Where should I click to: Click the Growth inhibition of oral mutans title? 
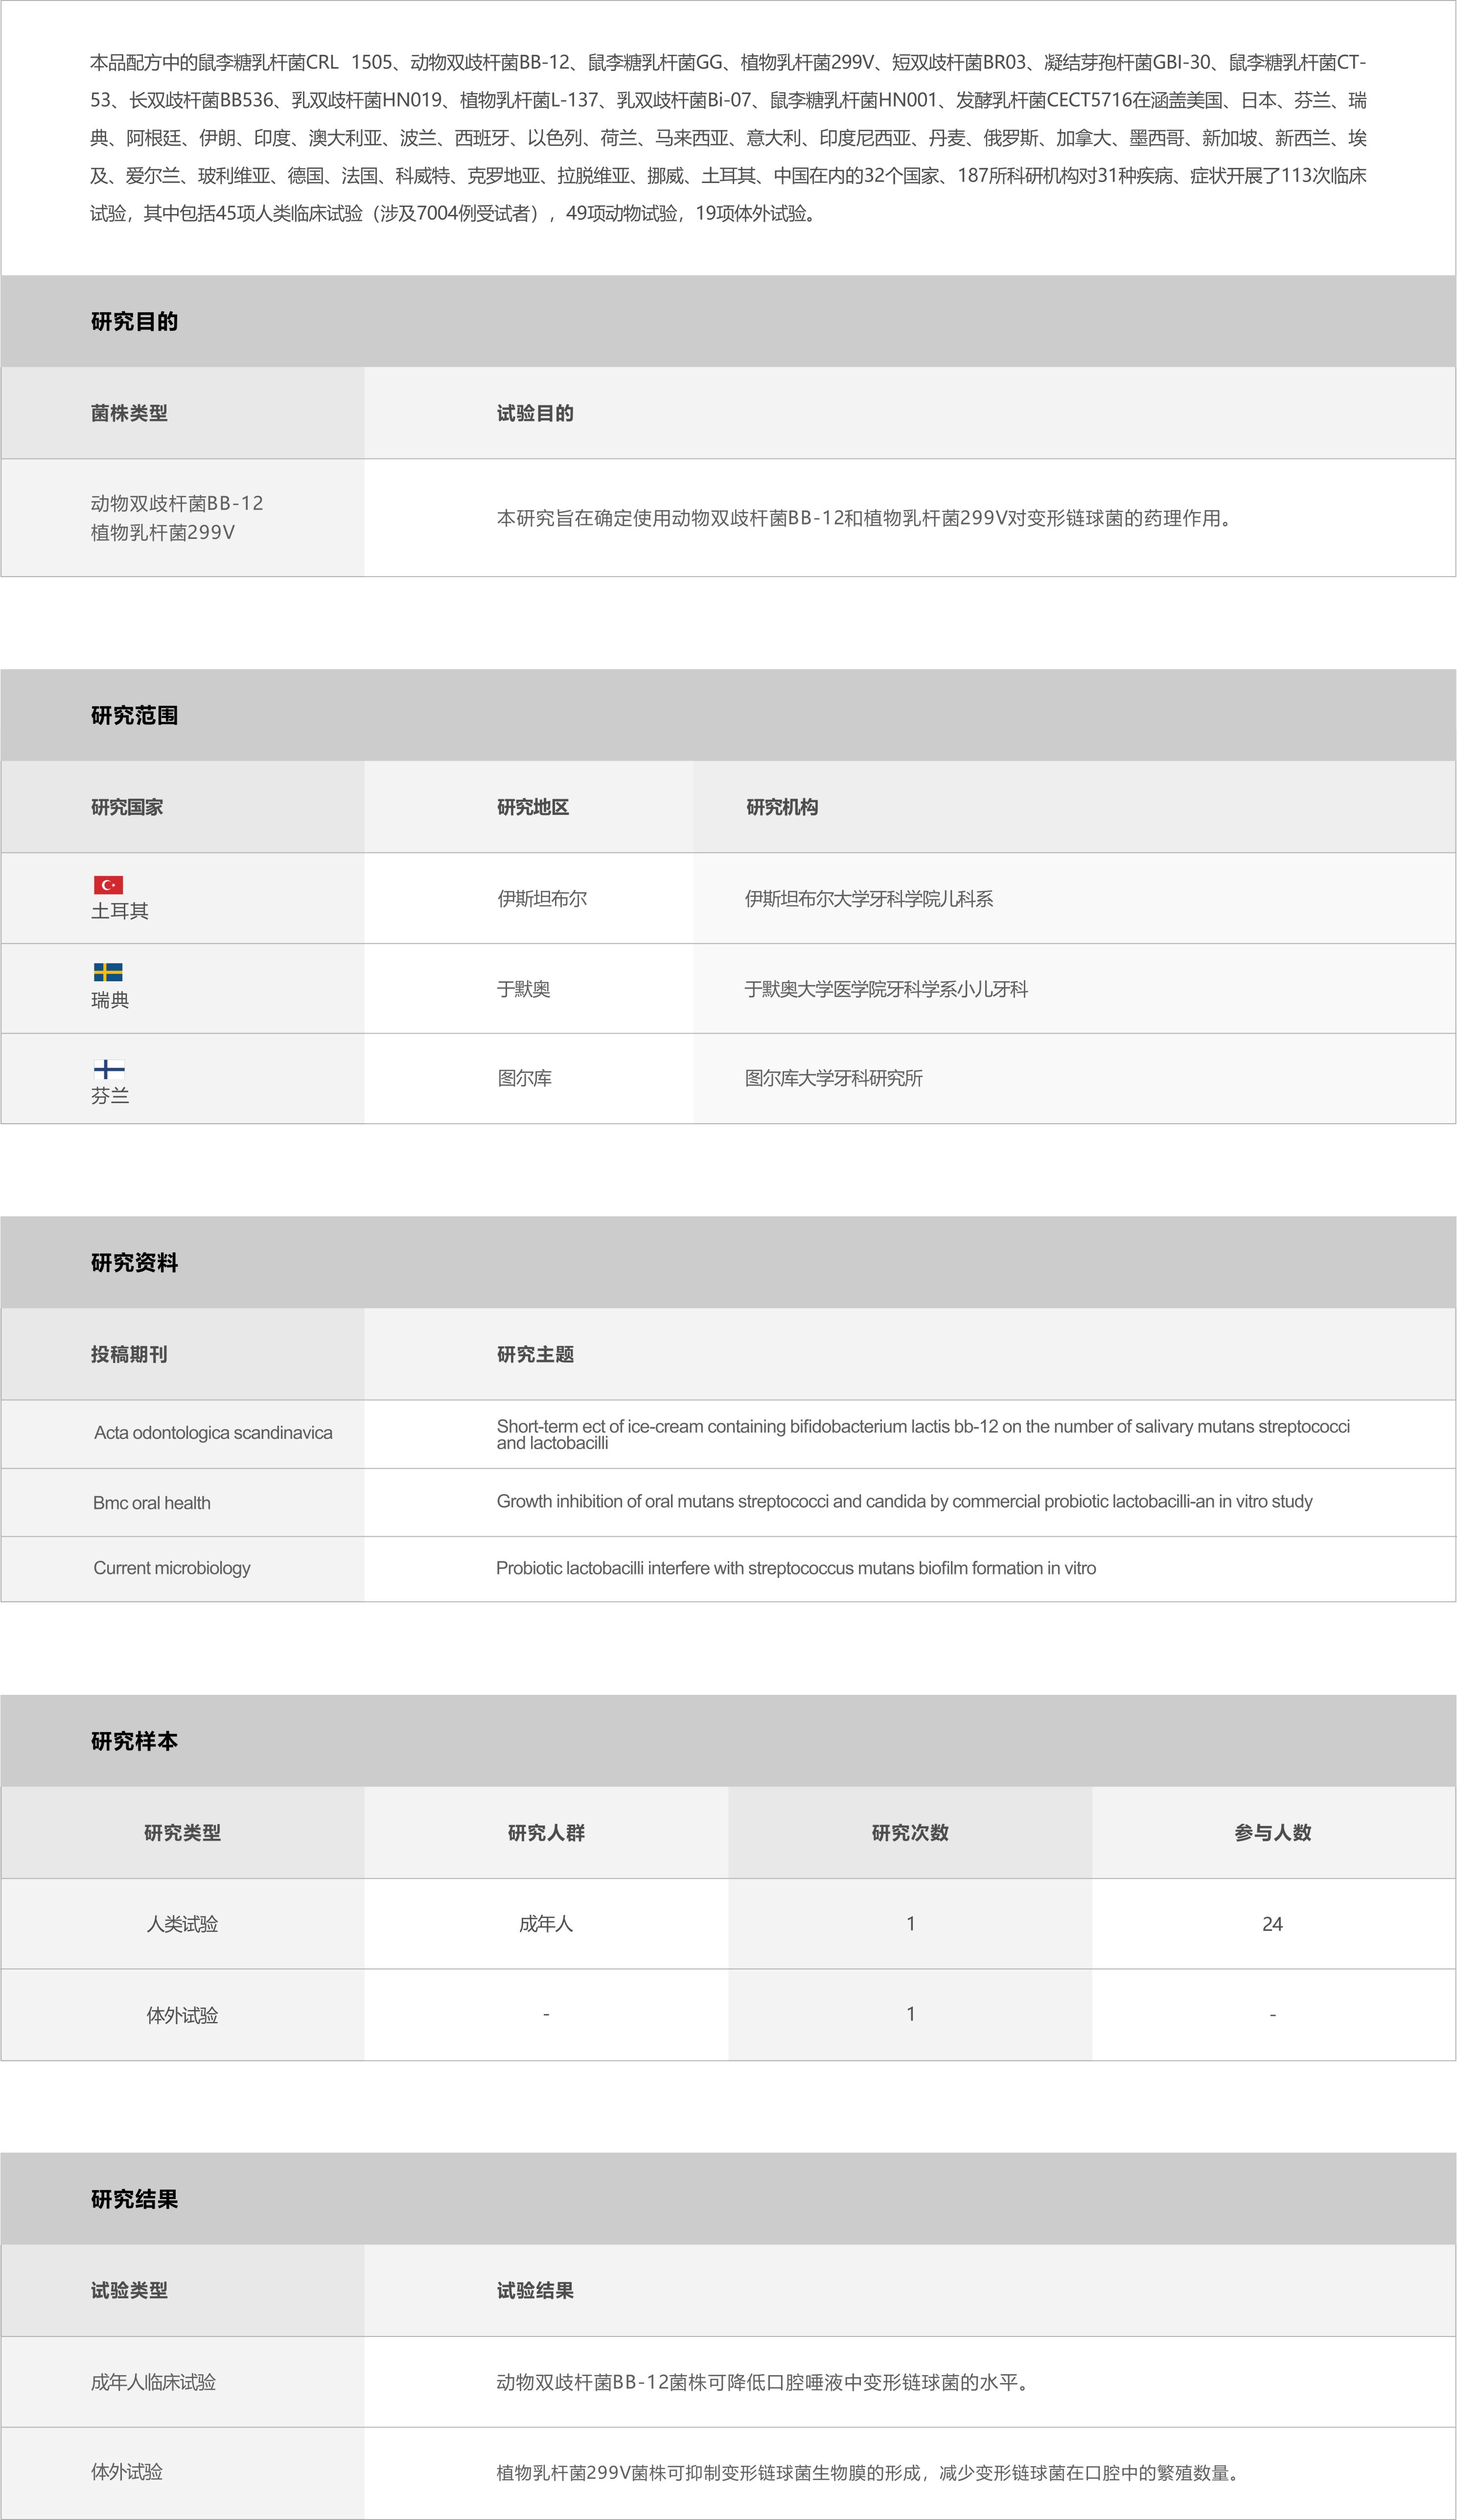point(905,1501)
